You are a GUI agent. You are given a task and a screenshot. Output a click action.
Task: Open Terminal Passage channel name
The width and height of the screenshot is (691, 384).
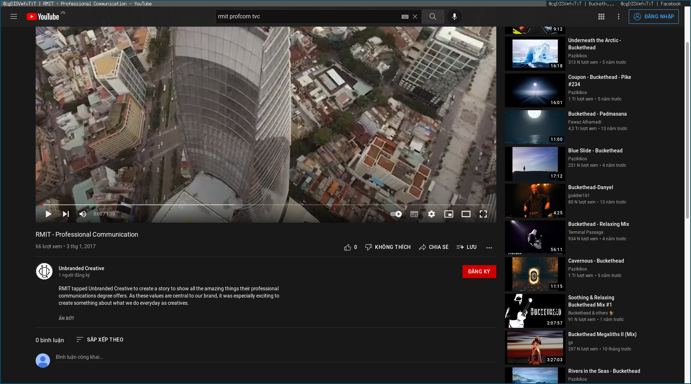tap(586, 232)
